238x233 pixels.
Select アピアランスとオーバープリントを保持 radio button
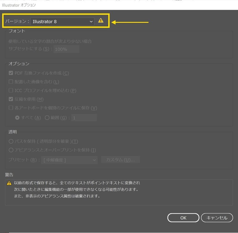tap(11, 150)
